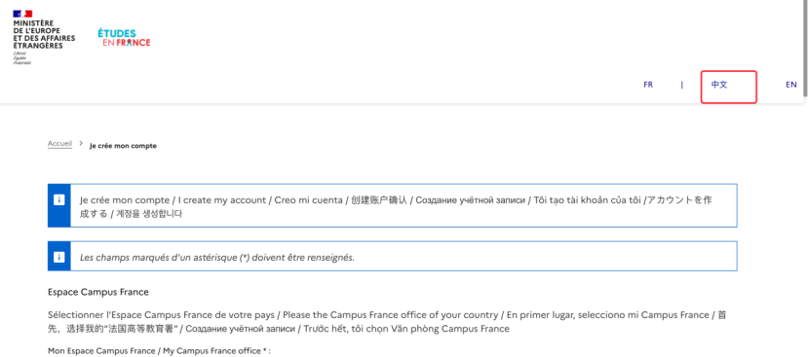
Task: Switch the site language to 中文
Action: (x=719, y=85)
